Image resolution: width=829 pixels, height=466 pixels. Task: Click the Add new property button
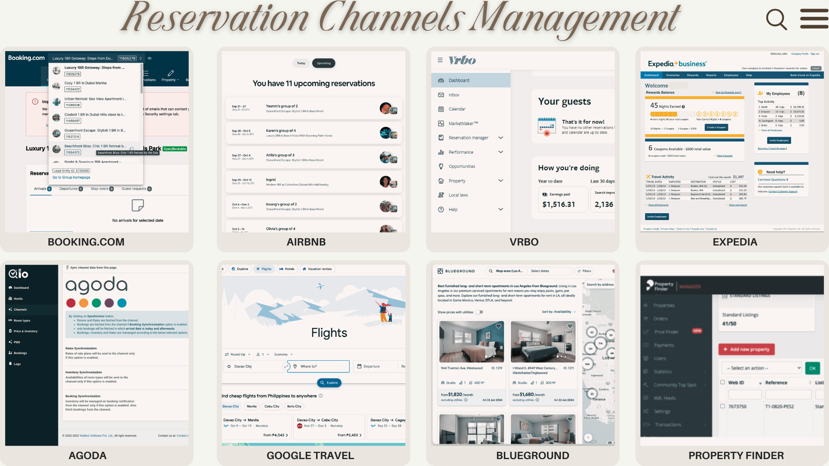click(x=746, y=349)
